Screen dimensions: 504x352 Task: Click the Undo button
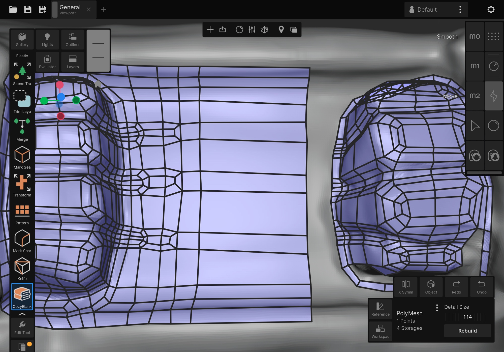(481, 287)
